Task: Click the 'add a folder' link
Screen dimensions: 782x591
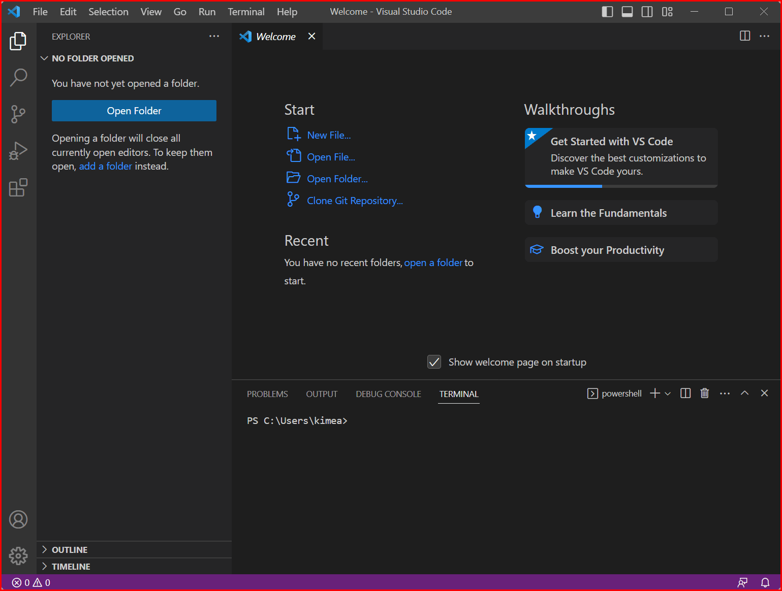Action: [x=106, y=166]
